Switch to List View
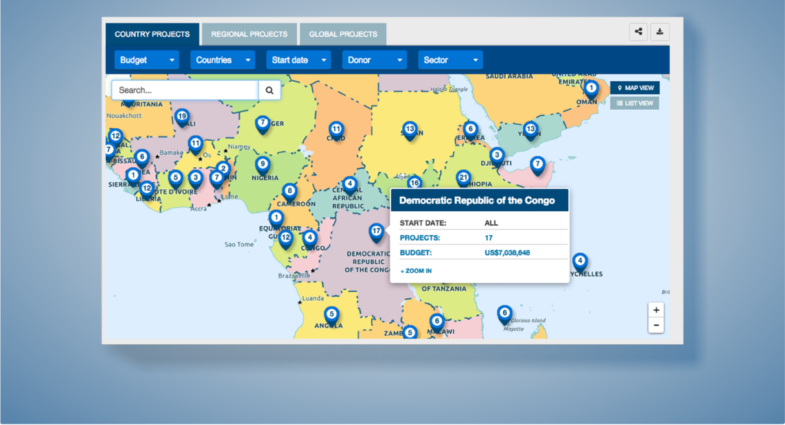Screen dimensions: 785x425 (x=635, y=104)
